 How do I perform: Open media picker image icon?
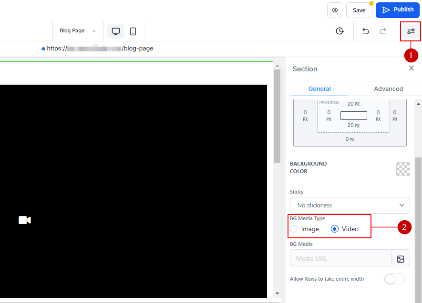click(x=401, y=259)
